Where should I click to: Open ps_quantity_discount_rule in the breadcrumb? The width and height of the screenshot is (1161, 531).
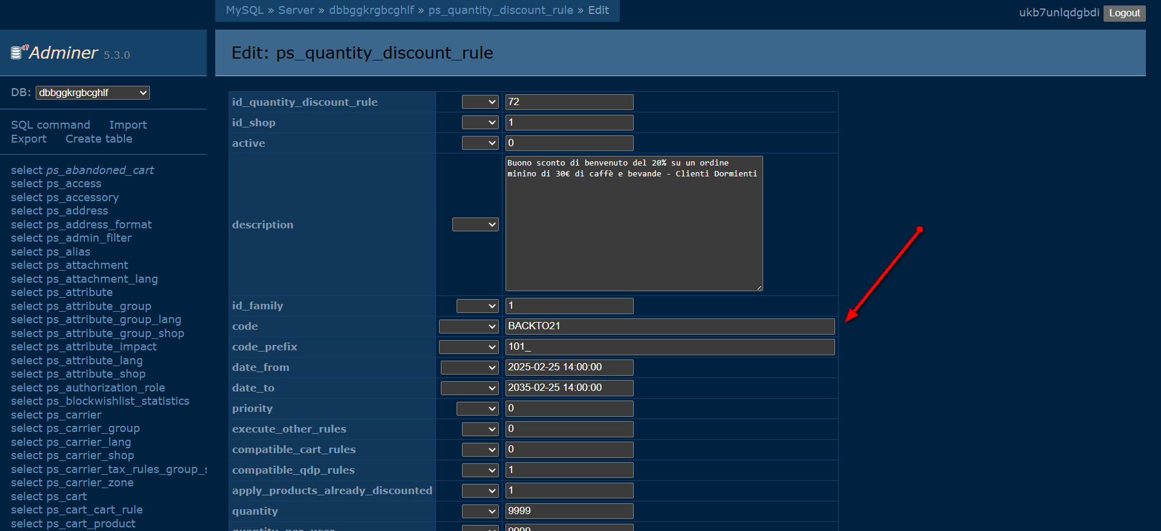point(501,10)
